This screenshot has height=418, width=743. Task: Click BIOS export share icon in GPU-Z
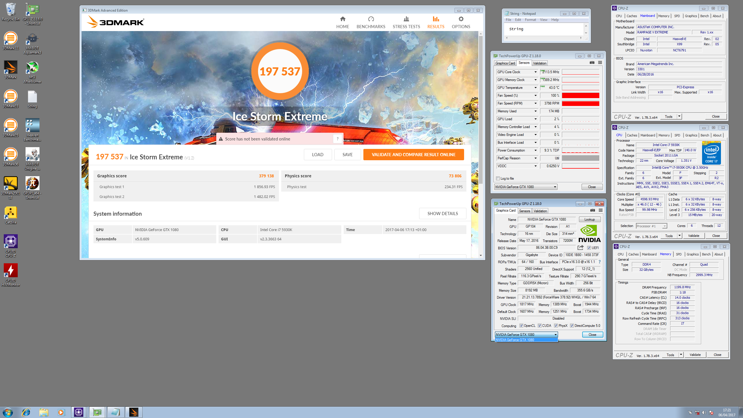click(580, 248)
